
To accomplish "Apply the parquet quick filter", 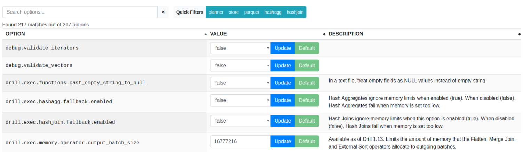I will point(252,12).
